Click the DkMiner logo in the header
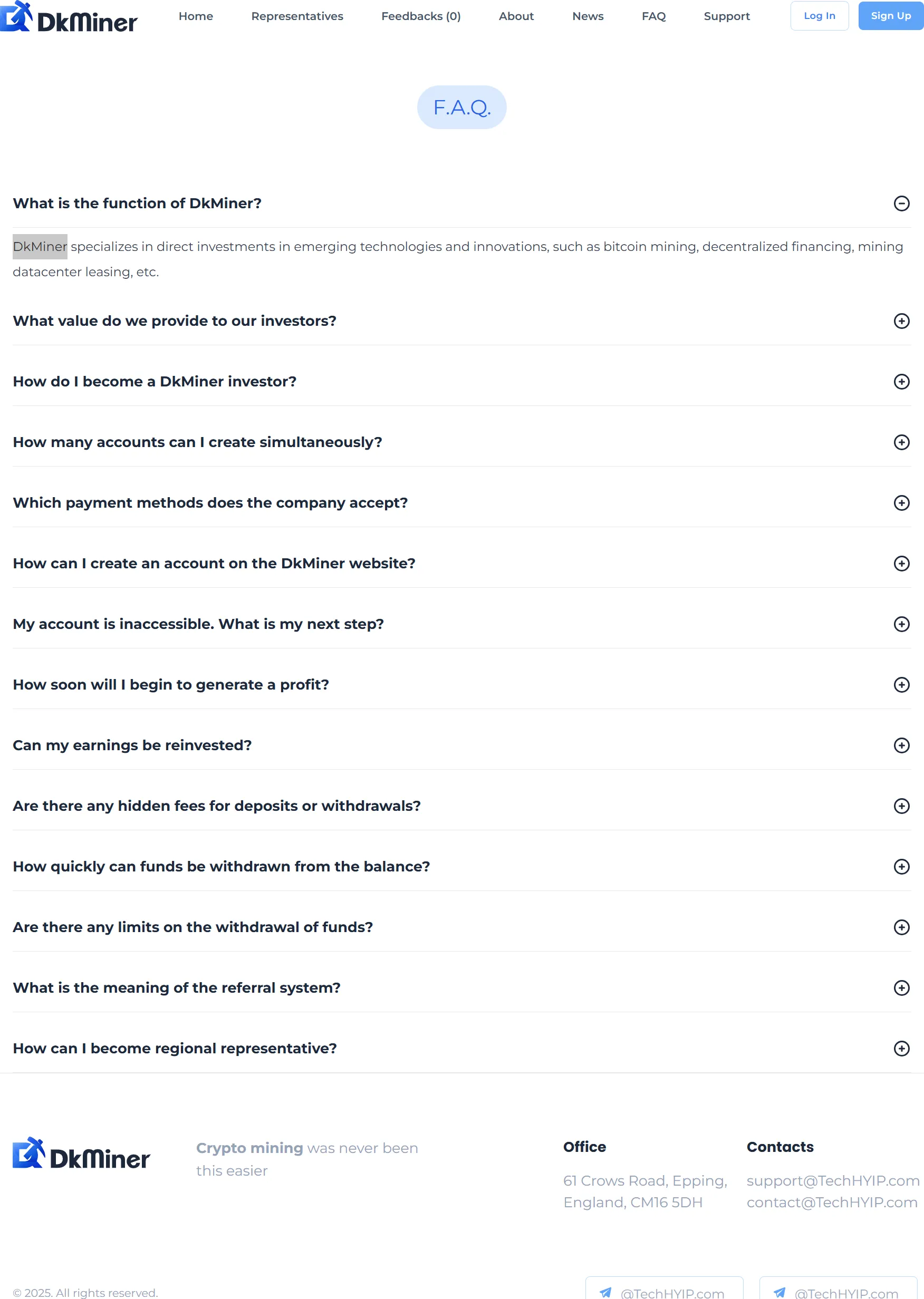 [x=69, y=16]
